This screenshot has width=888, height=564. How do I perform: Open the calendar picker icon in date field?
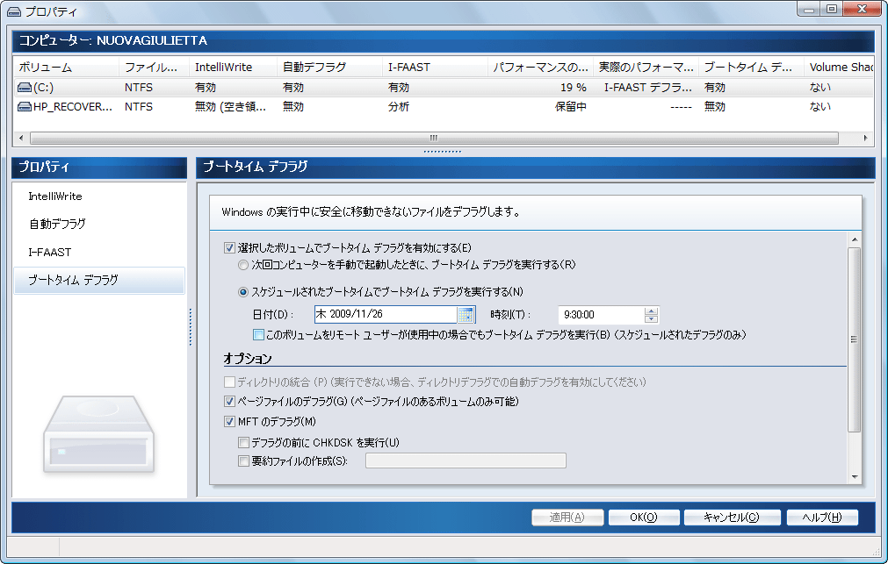tap(466, 315)
